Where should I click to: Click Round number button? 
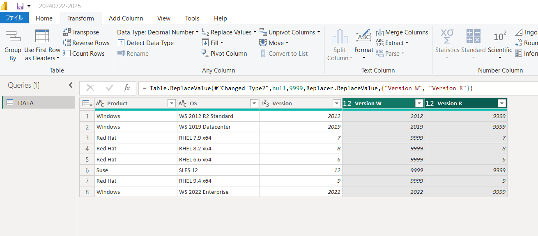click(526, 43)
